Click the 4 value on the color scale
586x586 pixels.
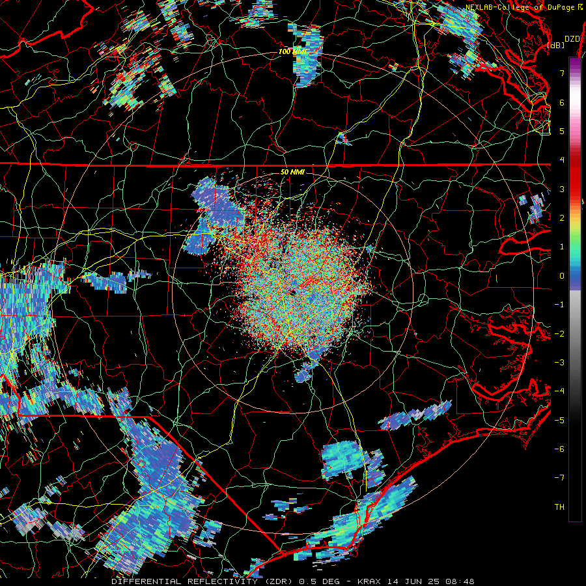coord(562,160)
